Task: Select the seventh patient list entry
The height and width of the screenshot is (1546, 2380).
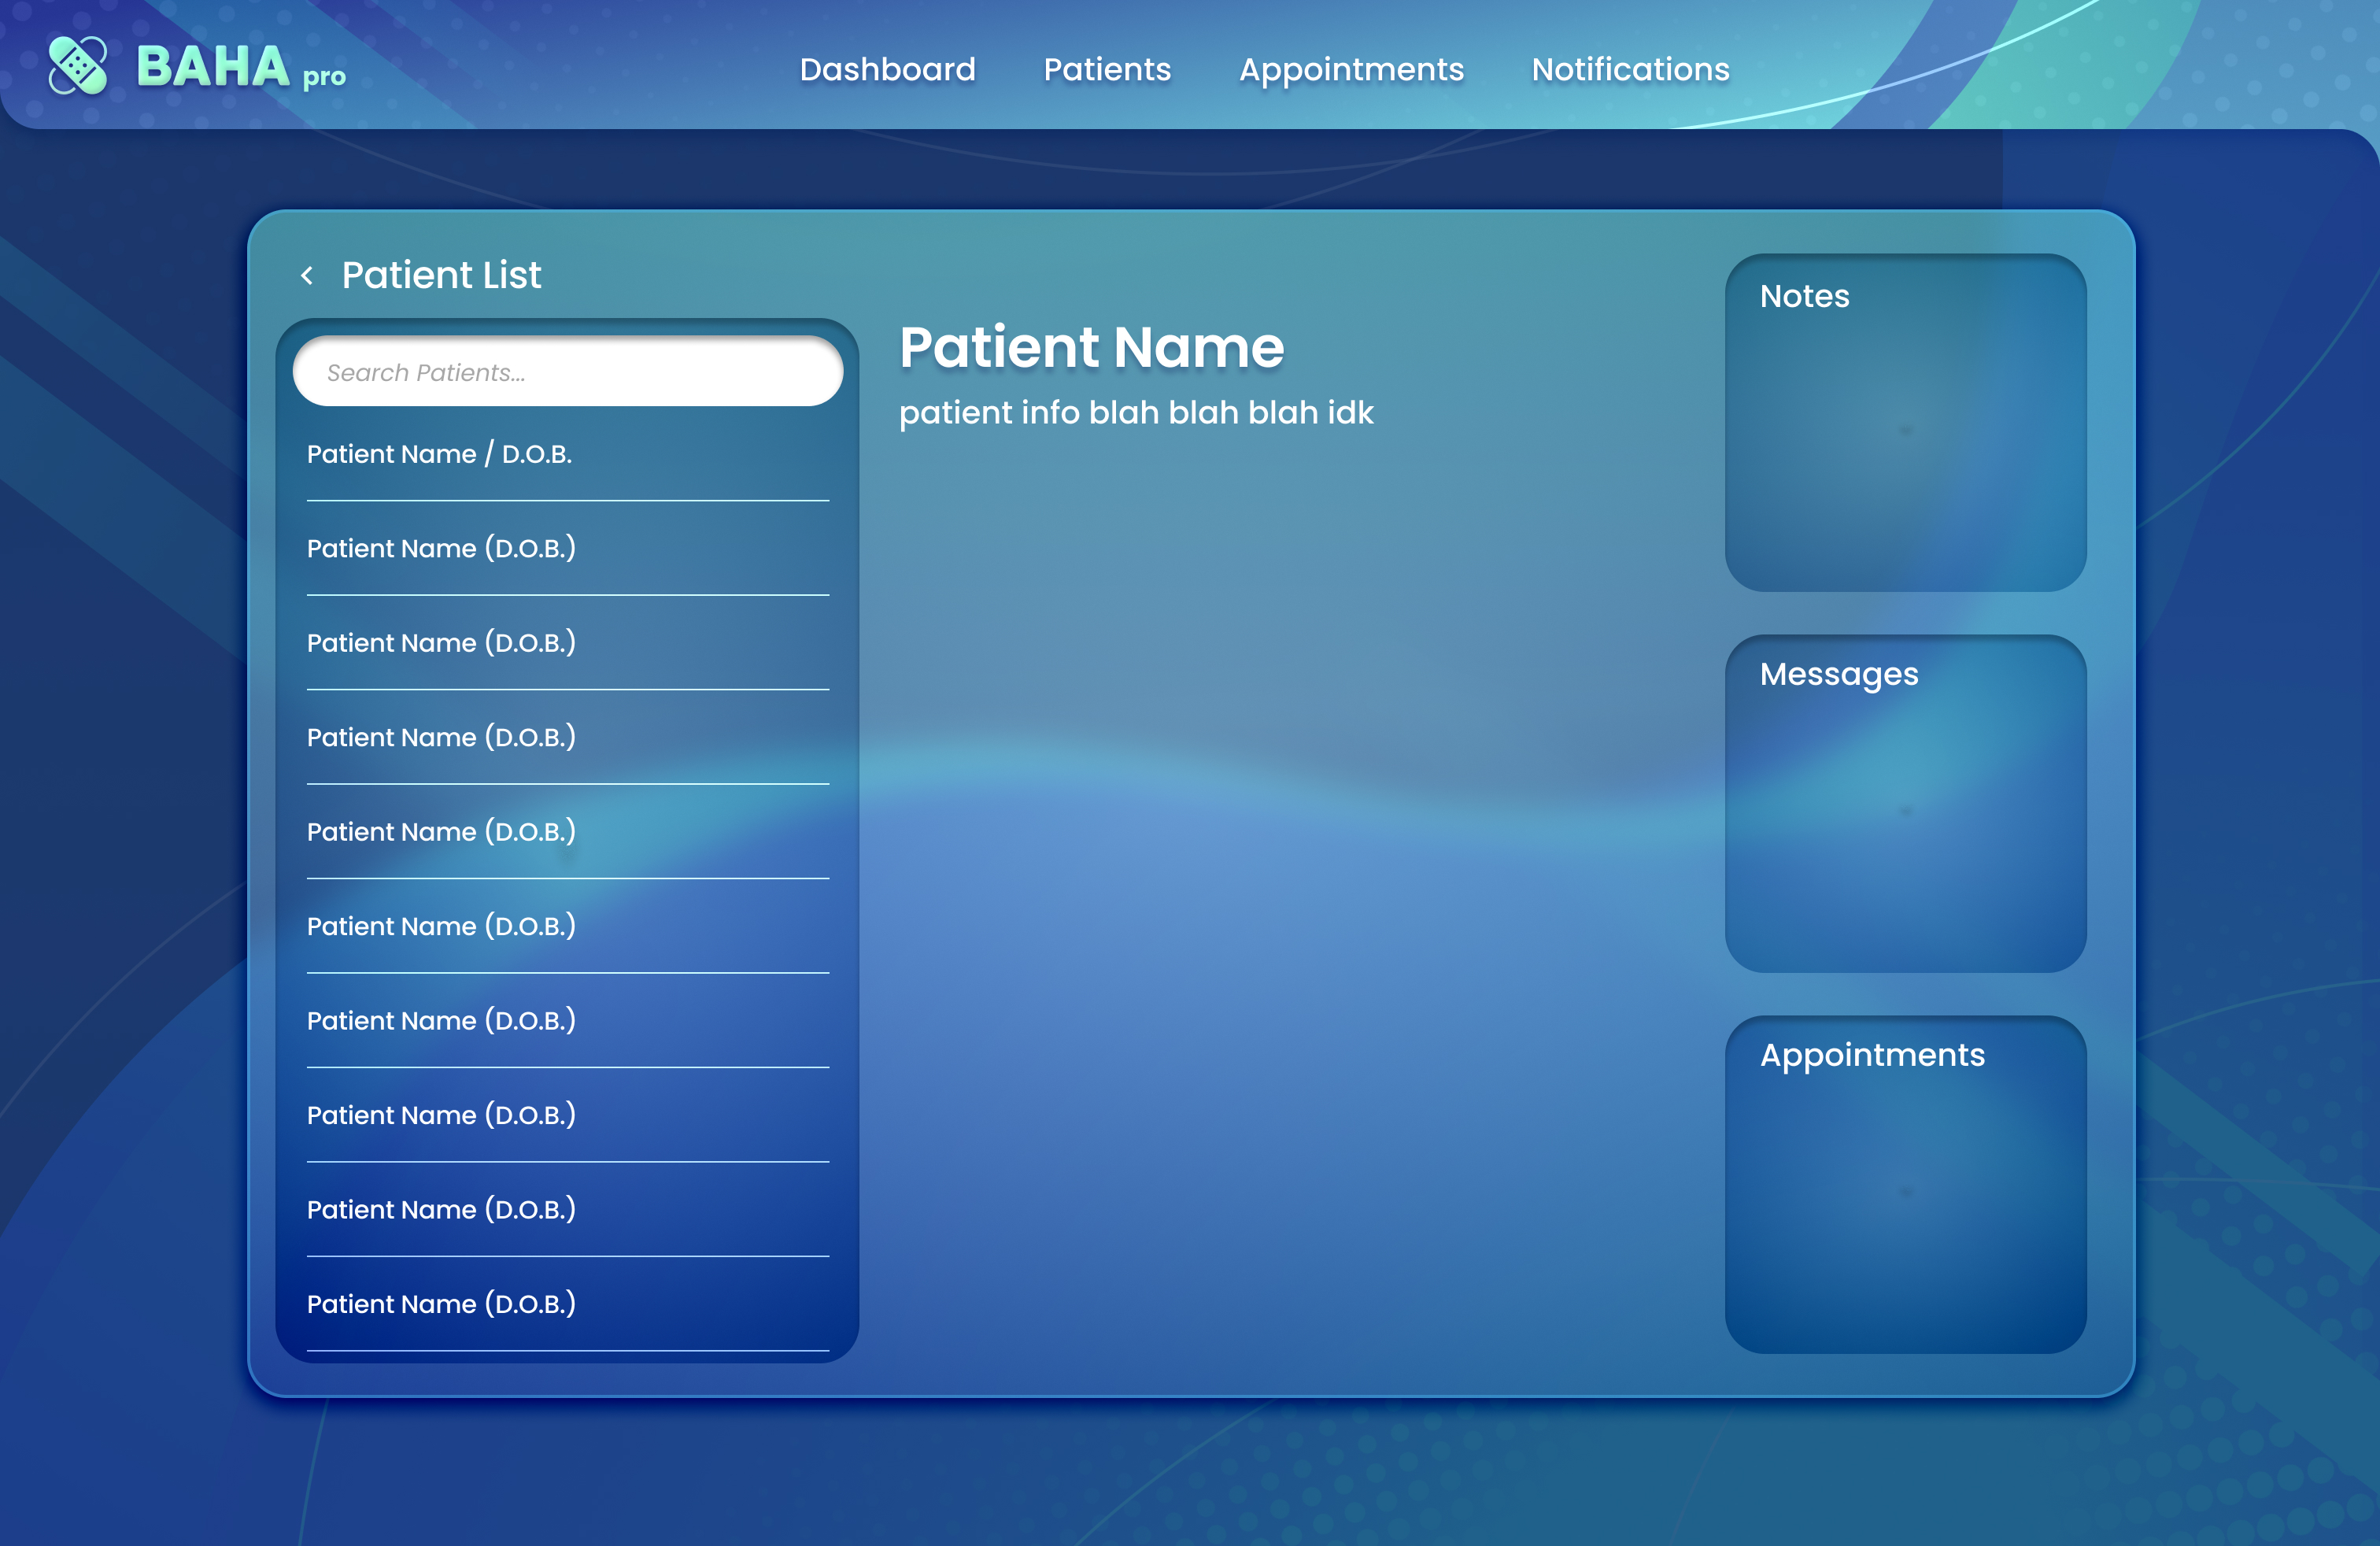Action: (x=441, y=1021)
